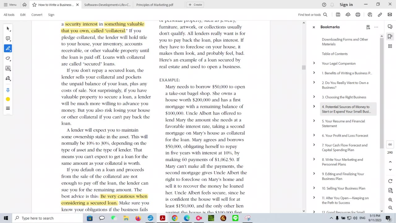Pick the add text box tool
396x223 pixels.
click(8, 68)
